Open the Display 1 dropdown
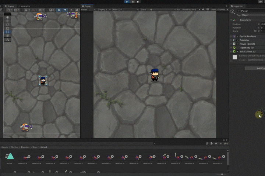This screenshot has height=176, width=265. click(104, 10)
